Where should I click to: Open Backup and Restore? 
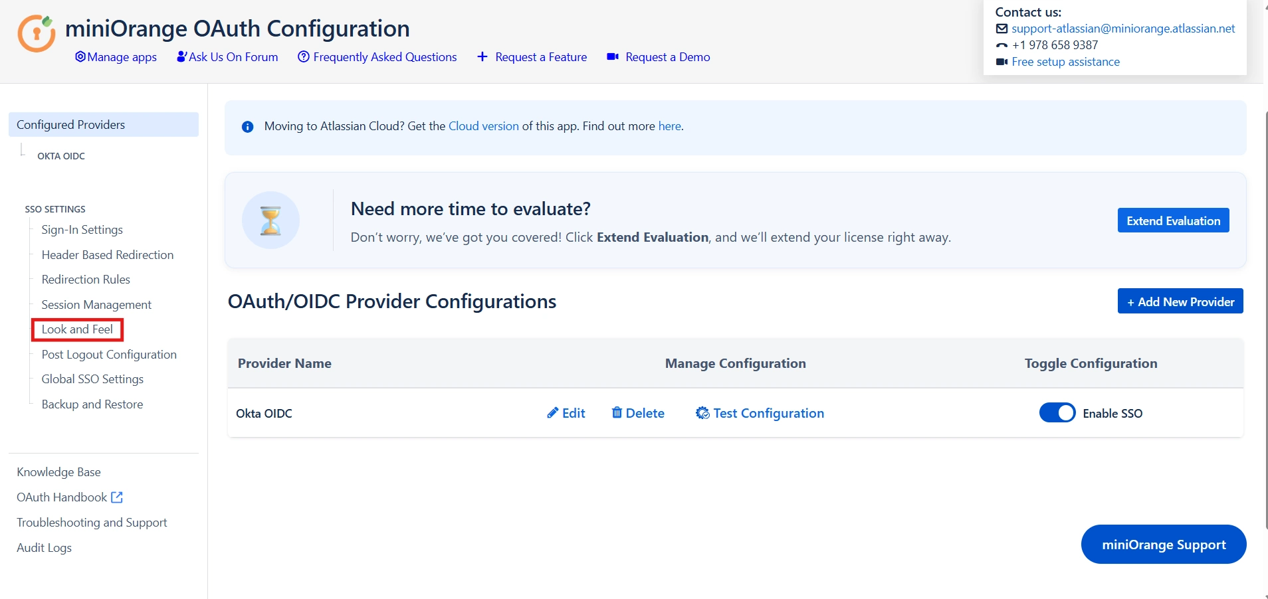(x=92, y=404)
